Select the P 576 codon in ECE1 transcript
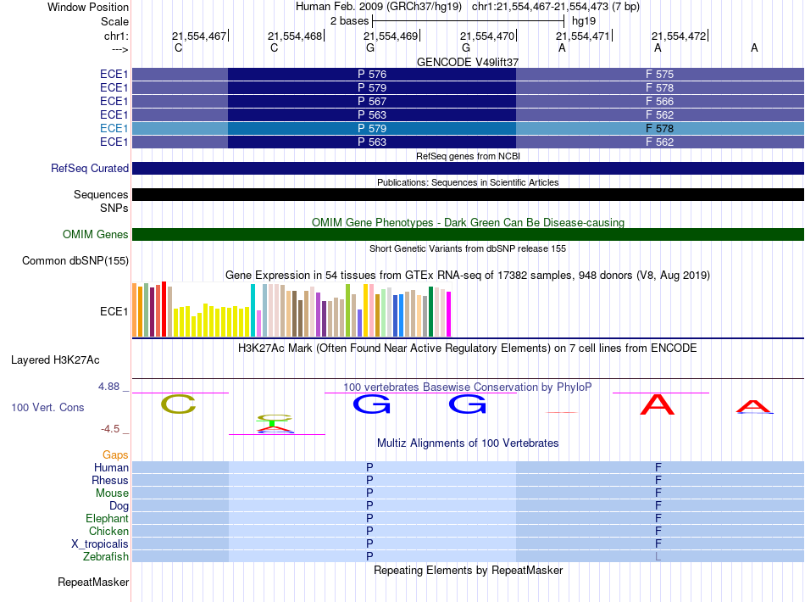This screenshot has width=805, height=602. point(372,75)
